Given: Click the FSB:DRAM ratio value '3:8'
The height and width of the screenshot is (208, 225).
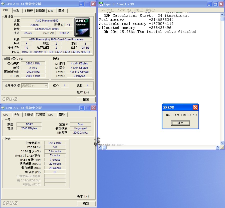Looking at the screenshot, I should pyautogui.click(x=55, y=147).
